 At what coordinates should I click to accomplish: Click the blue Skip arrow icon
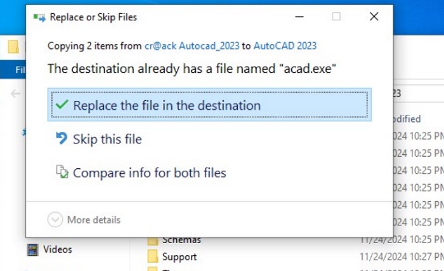point(62,138)
